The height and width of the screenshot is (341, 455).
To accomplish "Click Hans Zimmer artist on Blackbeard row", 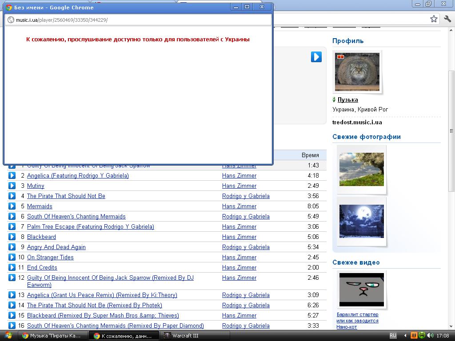I will (239, 237).
